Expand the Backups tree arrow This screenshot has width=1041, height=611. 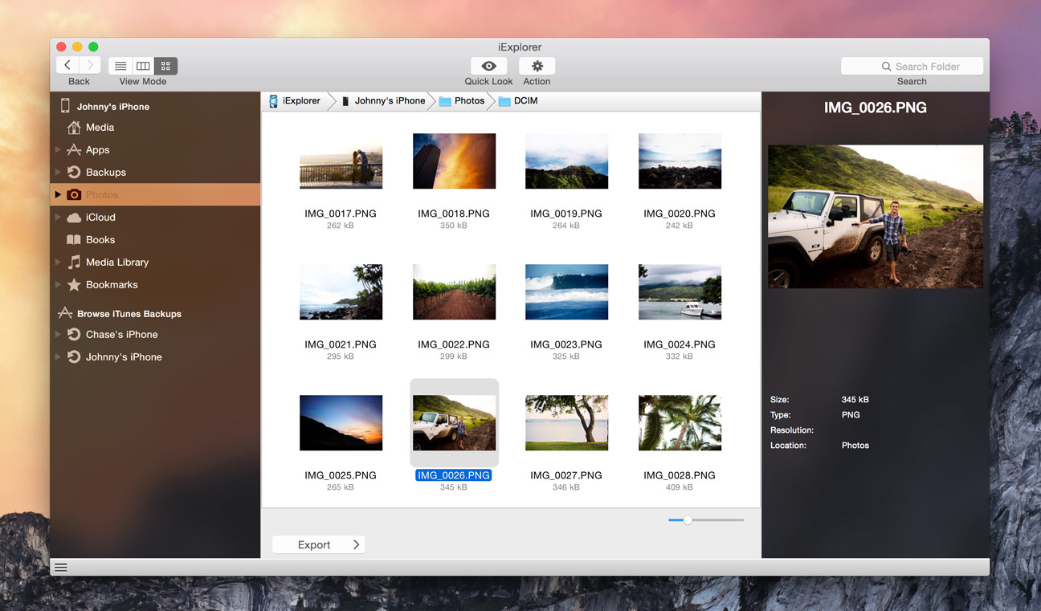point(58,173)
